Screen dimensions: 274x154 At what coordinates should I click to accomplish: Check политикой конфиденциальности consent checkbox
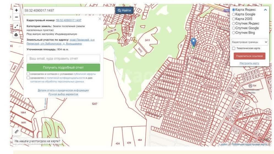pyautogui.click(x=28, y=78)
